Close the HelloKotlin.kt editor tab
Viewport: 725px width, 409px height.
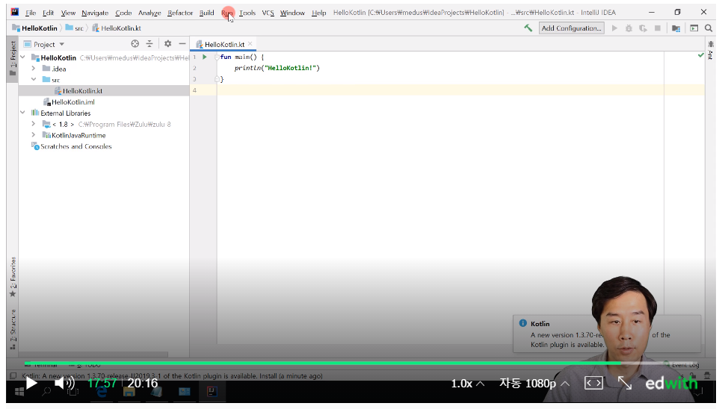[250, 44]
